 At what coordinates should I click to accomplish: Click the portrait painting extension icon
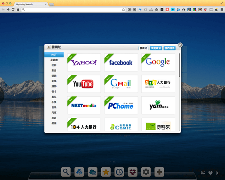pyautogui.click(x=189, y=9)
